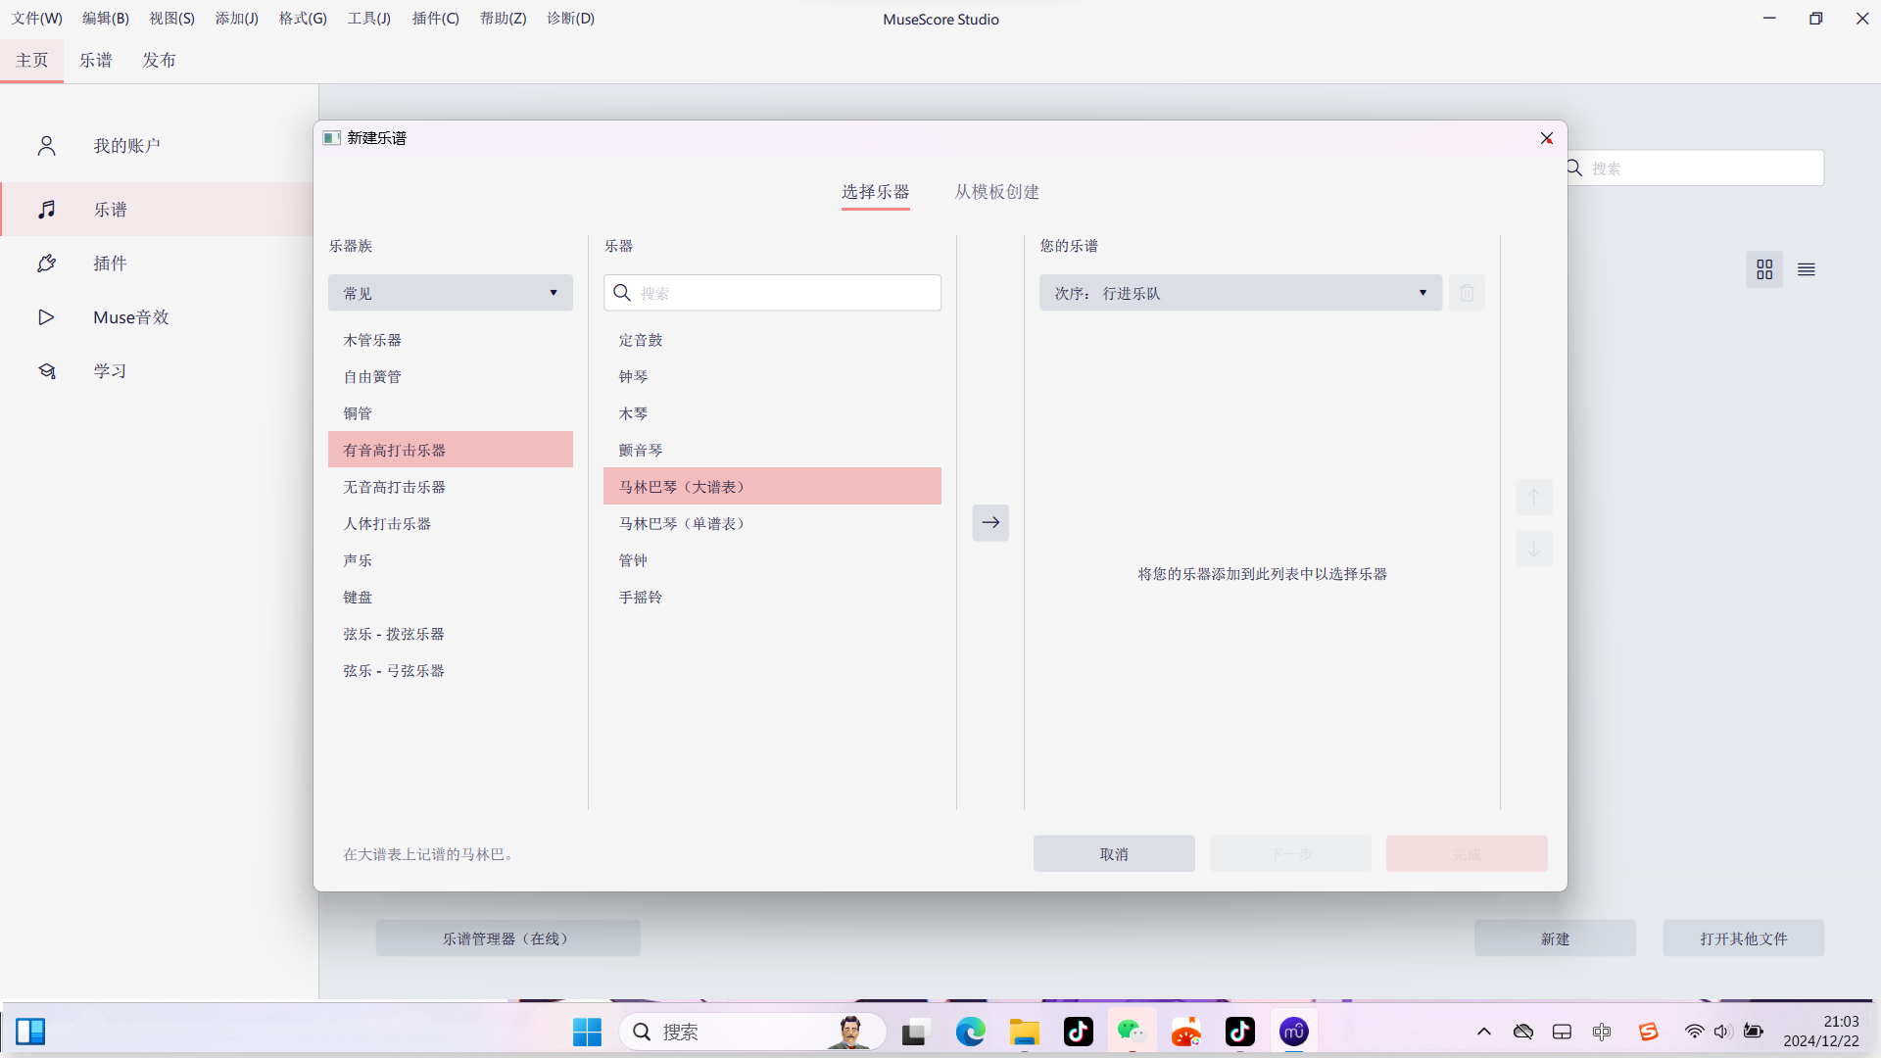
Task: Open the 工具 menu
Action: pos(368,19)
